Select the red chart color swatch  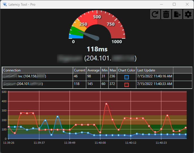click(126, 85)
